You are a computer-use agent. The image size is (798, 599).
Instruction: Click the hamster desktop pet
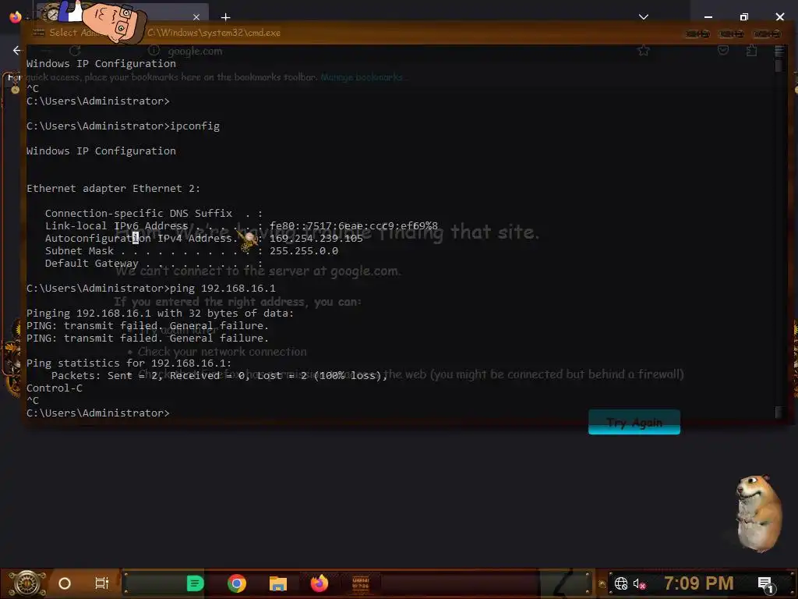click(757, 513)
